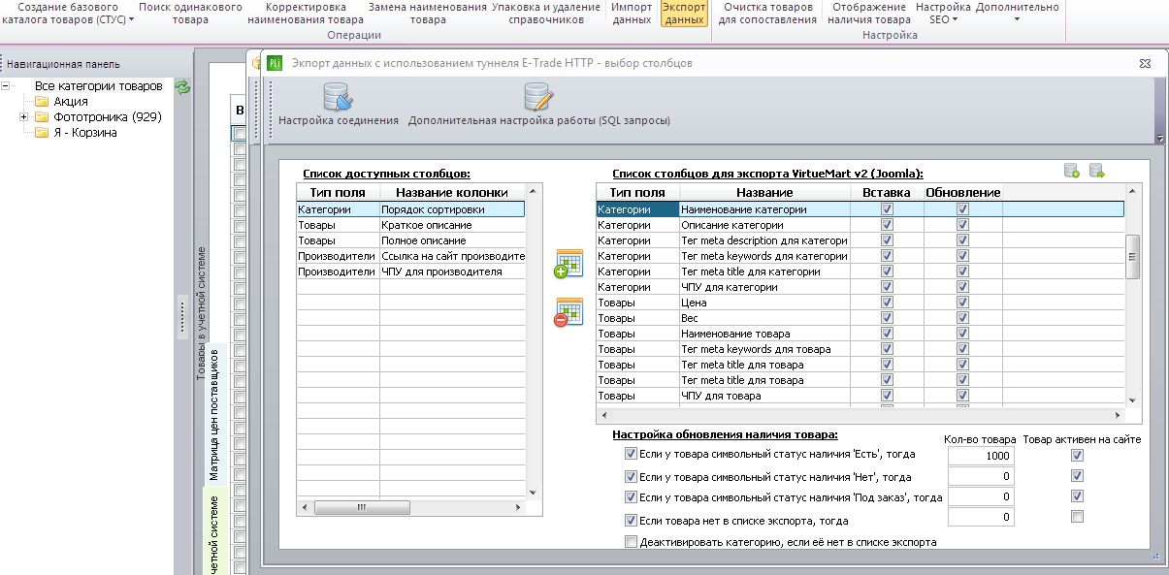Switch to Матрица цен поставщиков vertical tab

(x=215, y=414)
